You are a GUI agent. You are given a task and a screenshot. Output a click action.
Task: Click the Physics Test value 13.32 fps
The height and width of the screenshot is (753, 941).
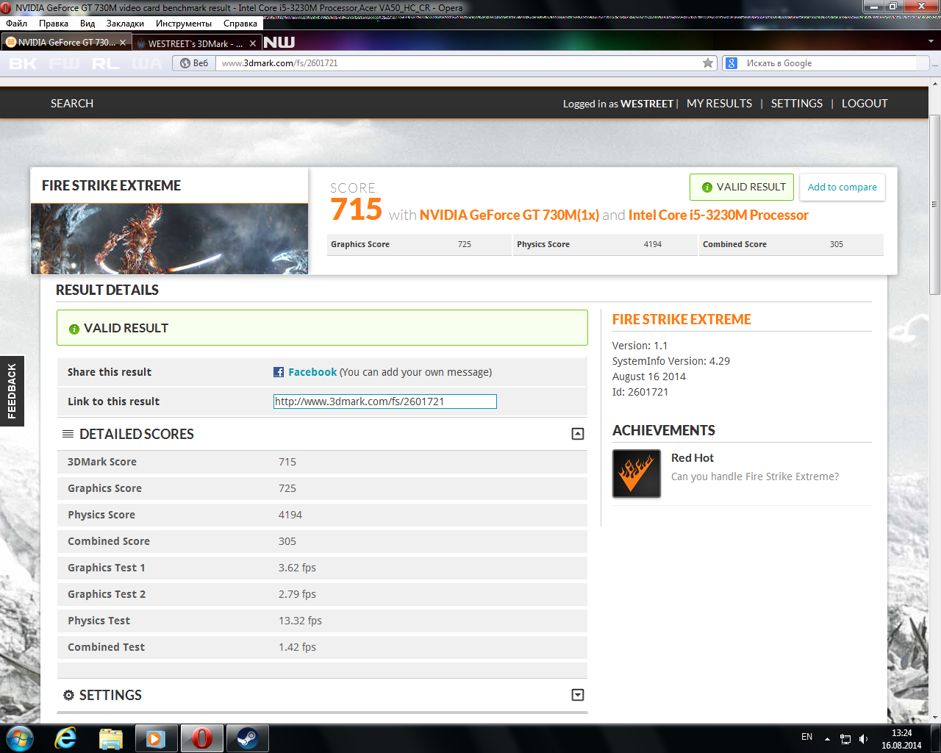click(x=300, y=621)
